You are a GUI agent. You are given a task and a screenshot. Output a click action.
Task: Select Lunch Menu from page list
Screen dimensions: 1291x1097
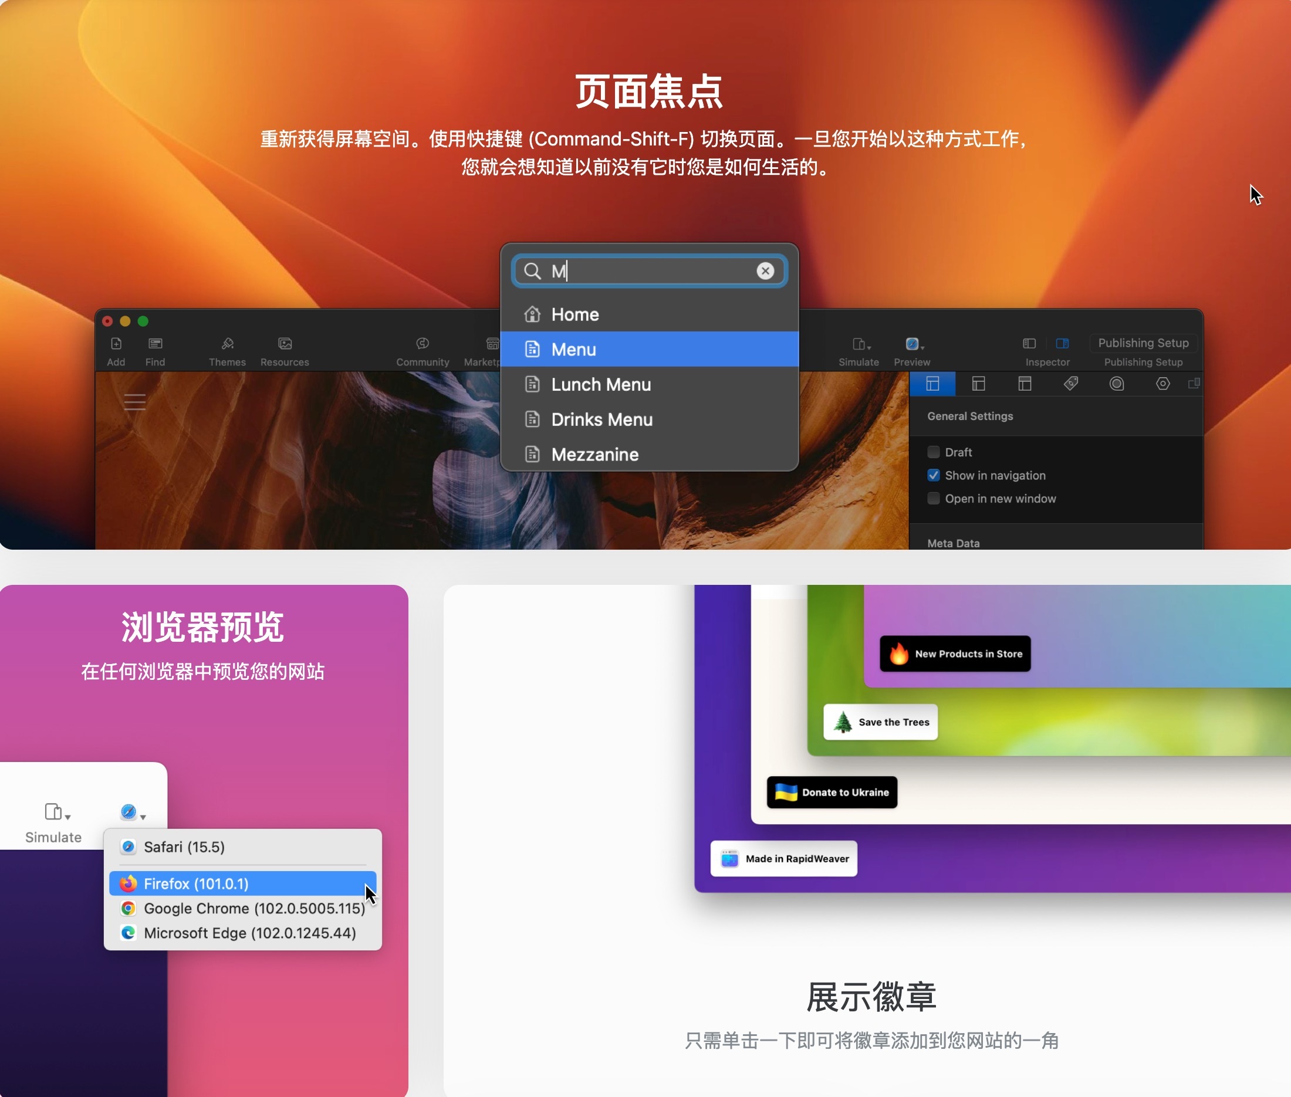pyautogui.click(x=650, y=384)
